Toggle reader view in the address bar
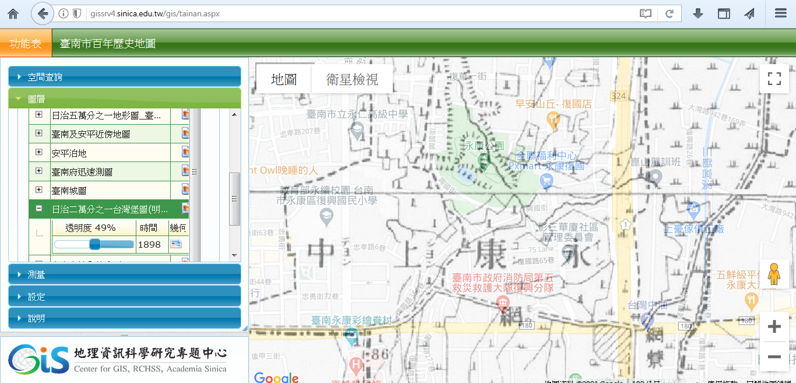Screen dimensions: 796x383 pos(645,13)
